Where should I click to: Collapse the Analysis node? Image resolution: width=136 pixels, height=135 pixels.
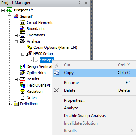16,42
